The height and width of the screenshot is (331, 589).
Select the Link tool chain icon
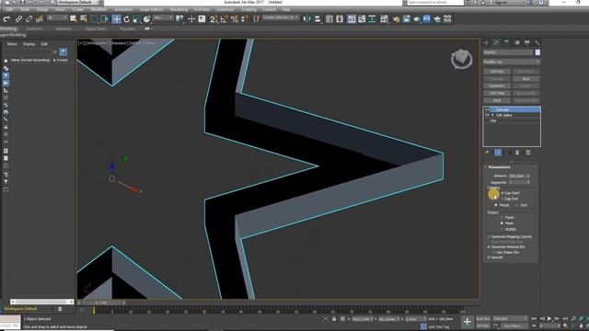[x=18, y=18]
